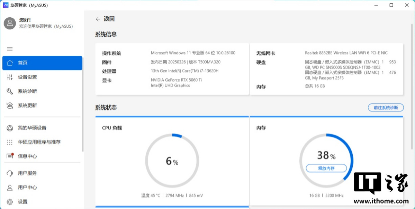Click the user avatar picture
The width and height of the screenshot is (415, 209).
[x=10, y=23]
